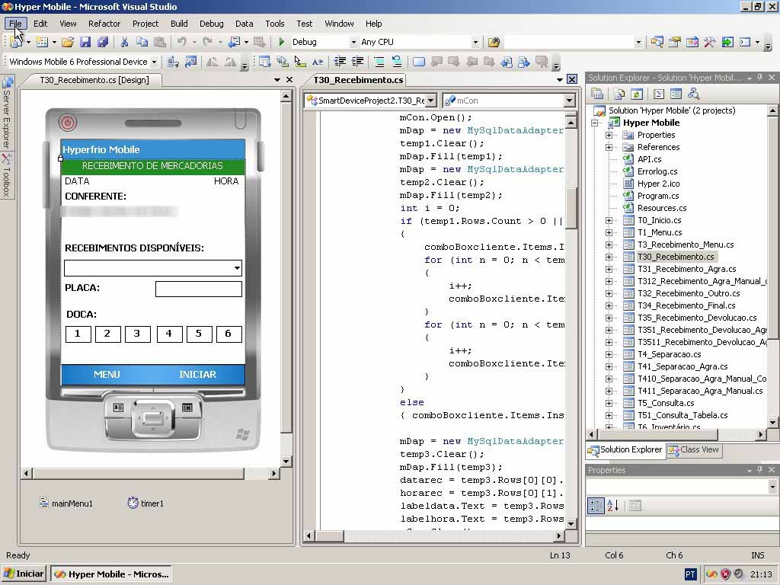Collapse the Hyper Mobile project node
This screenshot has width=780, height=585.
[x=594, y=123]
